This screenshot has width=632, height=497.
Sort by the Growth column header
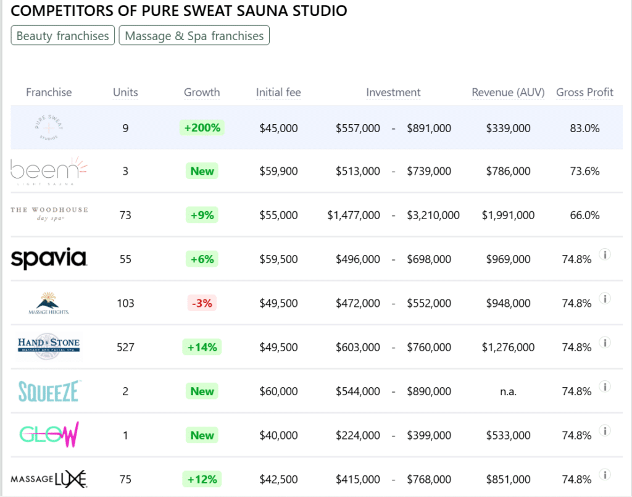click(202, 93)
